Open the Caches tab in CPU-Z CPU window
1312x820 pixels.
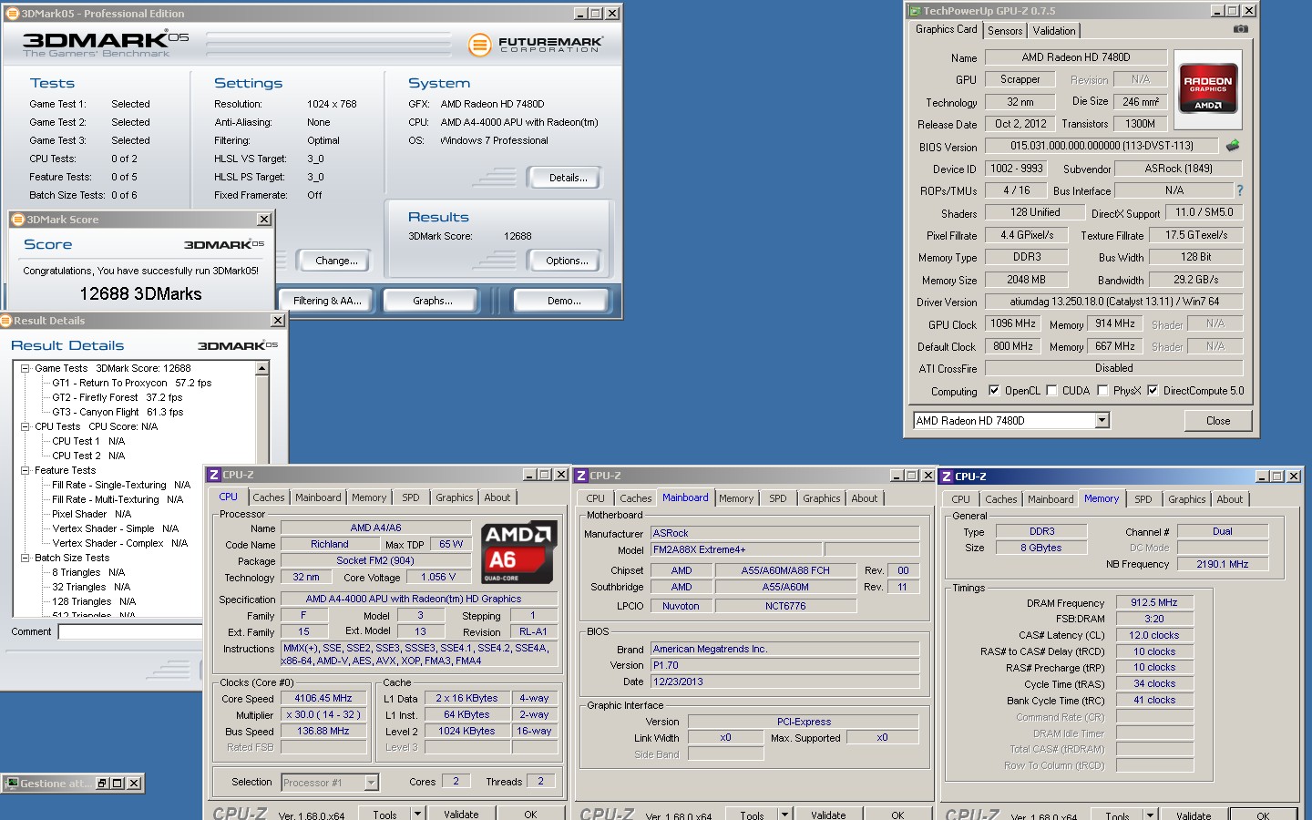pyautogui.click(x=269, y=497)
